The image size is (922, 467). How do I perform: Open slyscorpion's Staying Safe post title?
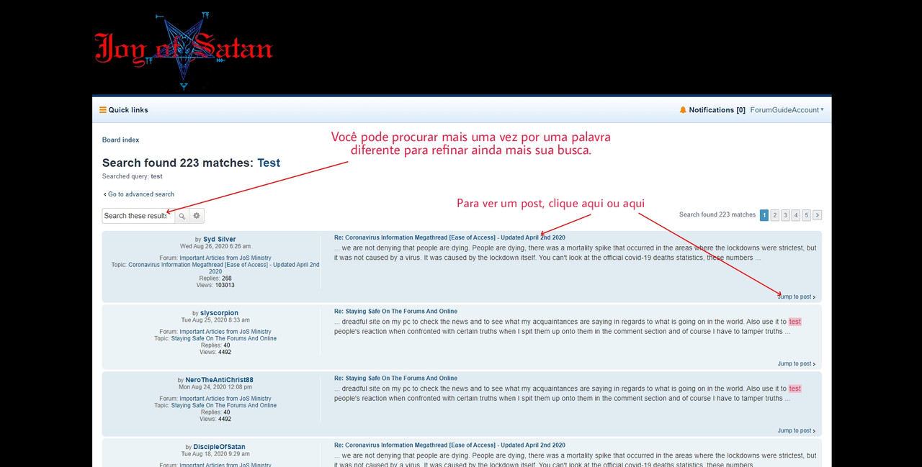point(395,312)
